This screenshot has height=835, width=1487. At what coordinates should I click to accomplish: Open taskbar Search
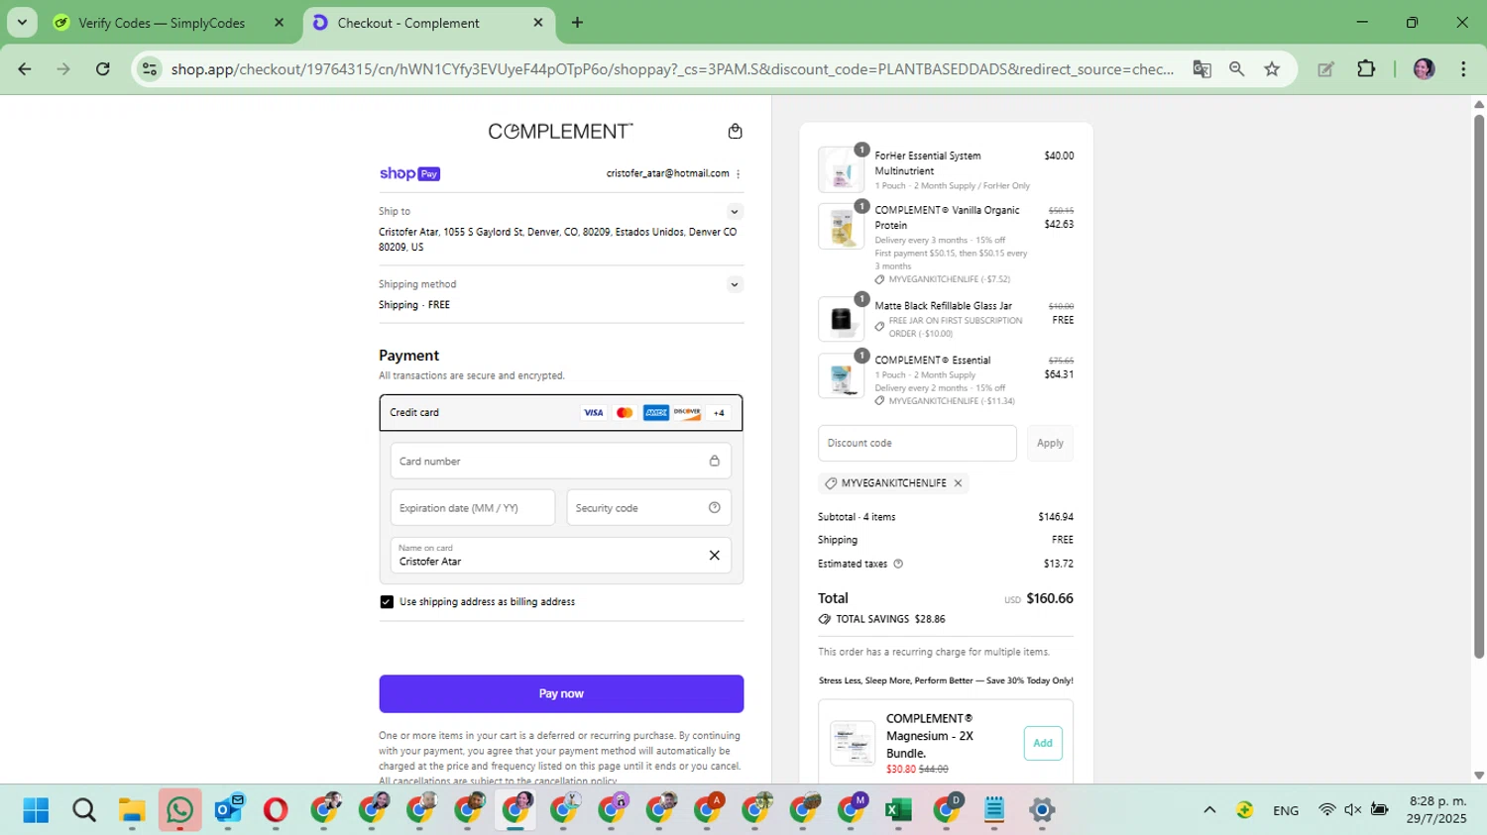(x=84, y=810)
